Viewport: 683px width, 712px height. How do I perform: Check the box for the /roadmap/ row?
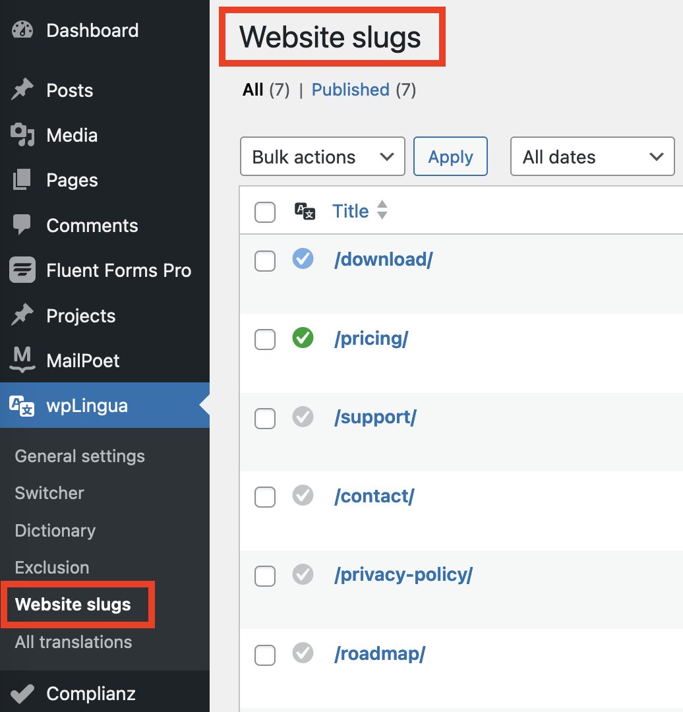(x=265, y=655)
